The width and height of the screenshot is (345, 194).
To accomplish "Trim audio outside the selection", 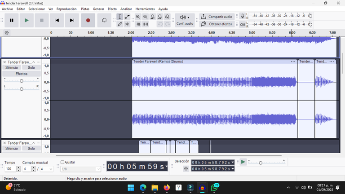I will [138, 24].
